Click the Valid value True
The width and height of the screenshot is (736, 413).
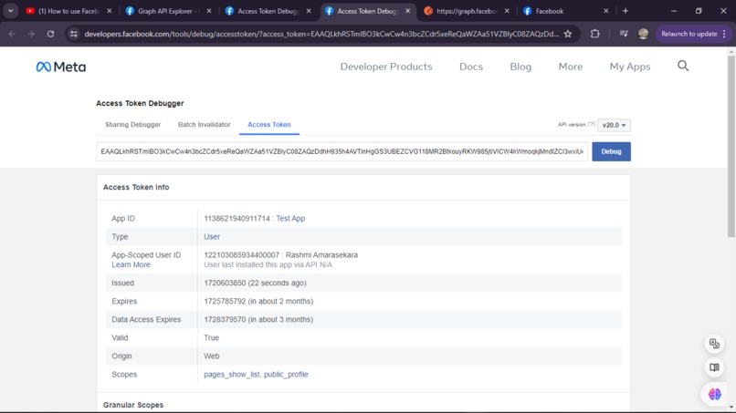tap(211, 338)
